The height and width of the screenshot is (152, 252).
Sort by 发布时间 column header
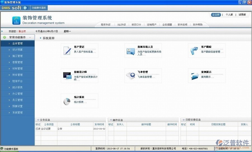pyautogui.click(x=99, y=124)
